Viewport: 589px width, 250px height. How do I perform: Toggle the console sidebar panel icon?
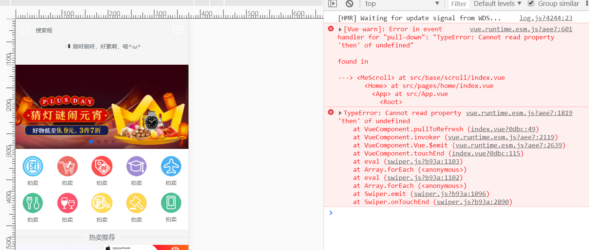333,4
